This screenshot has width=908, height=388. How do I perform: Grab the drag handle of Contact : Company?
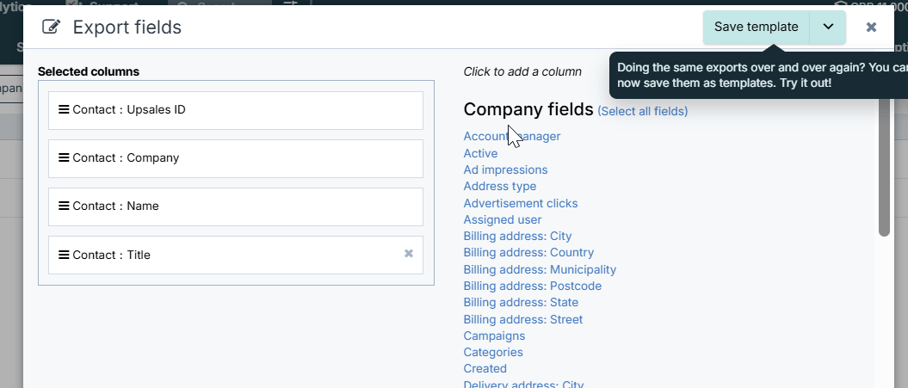pos(64,158)
